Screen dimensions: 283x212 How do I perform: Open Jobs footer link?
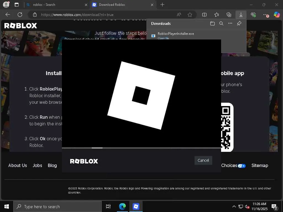pos(37,165)
